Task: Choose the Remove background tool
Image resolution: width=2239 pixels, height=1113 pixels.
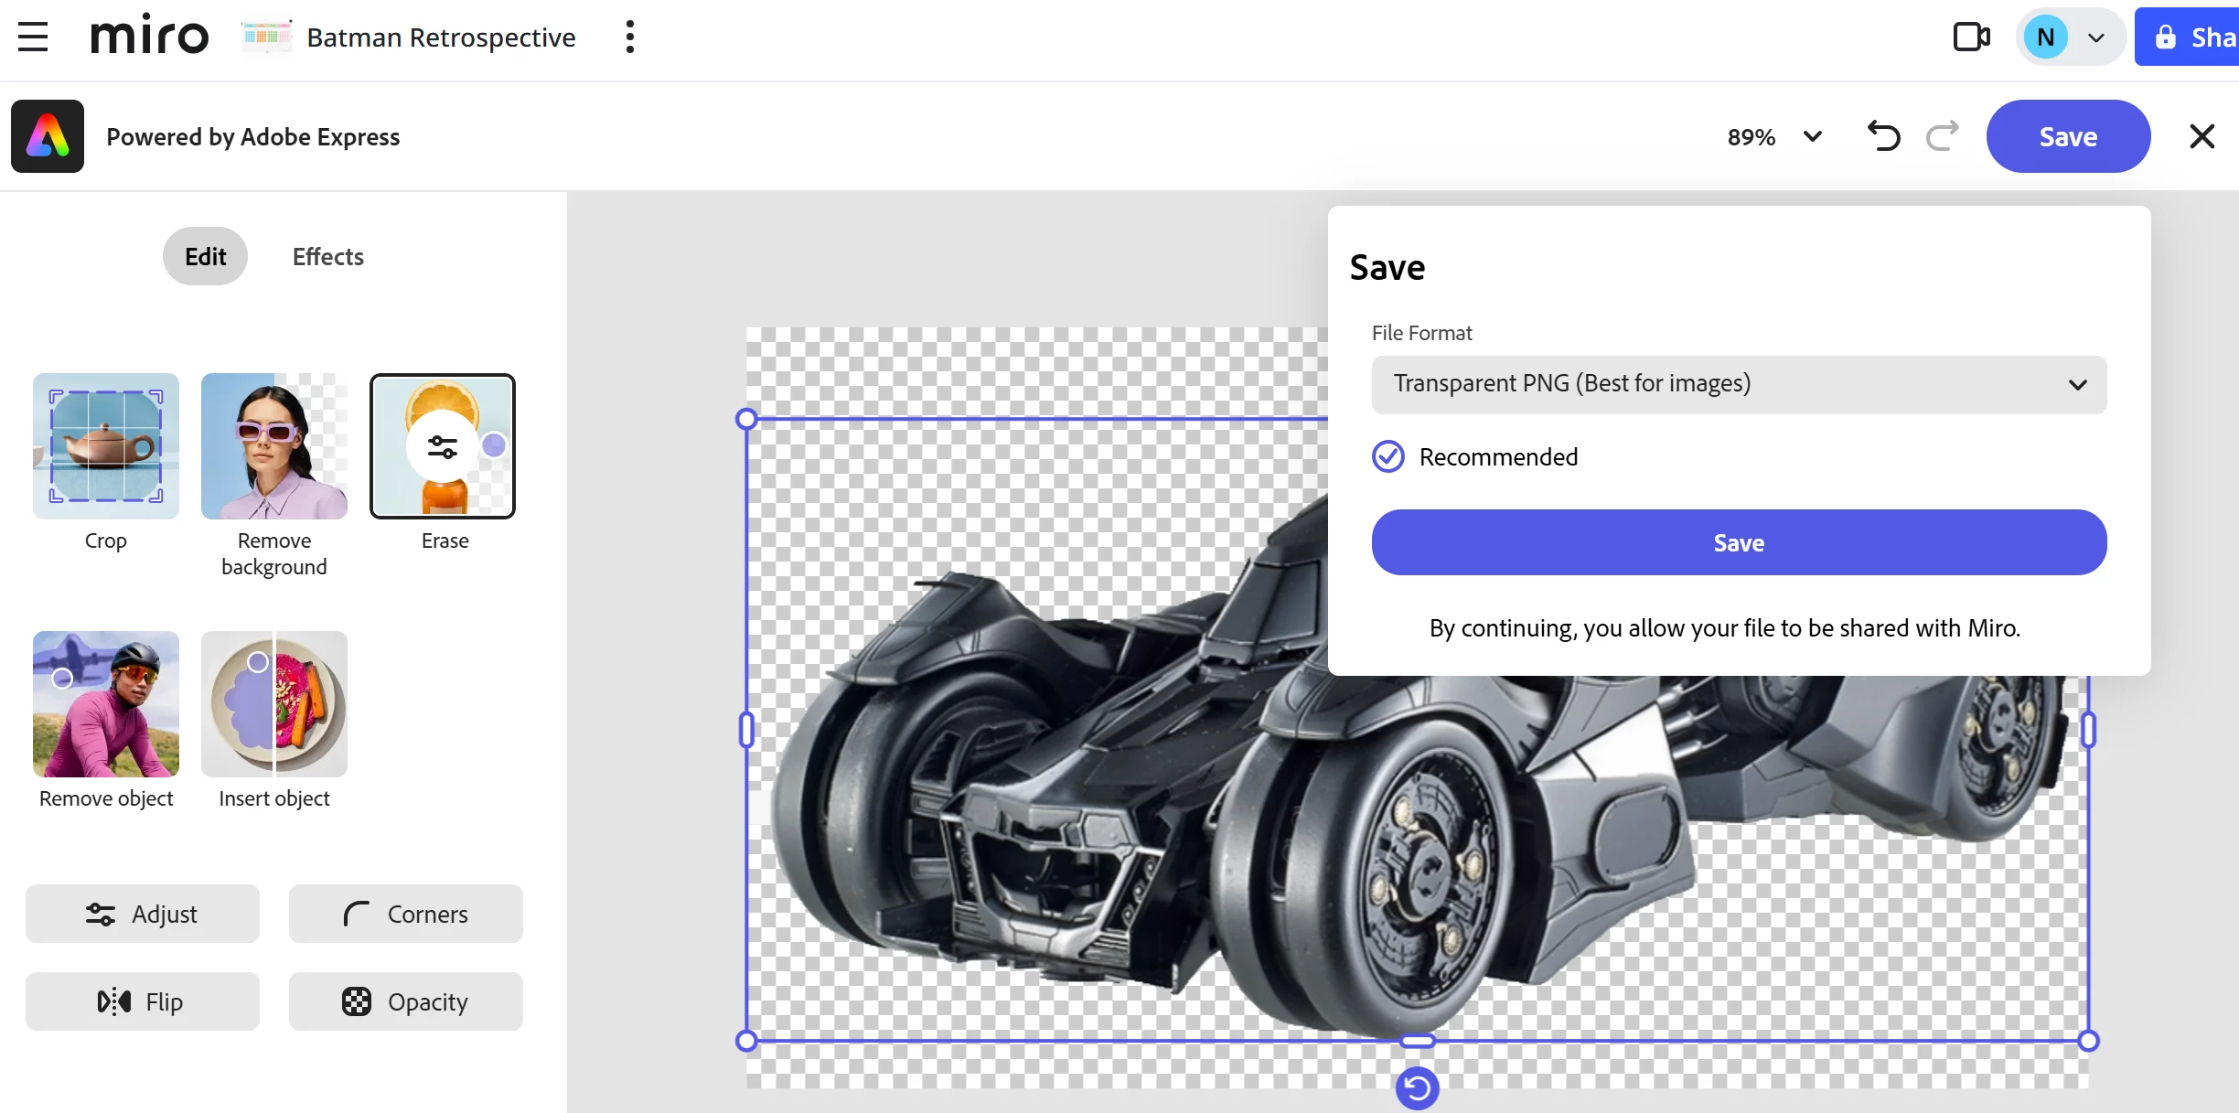Action: click(x=274, y=446)
